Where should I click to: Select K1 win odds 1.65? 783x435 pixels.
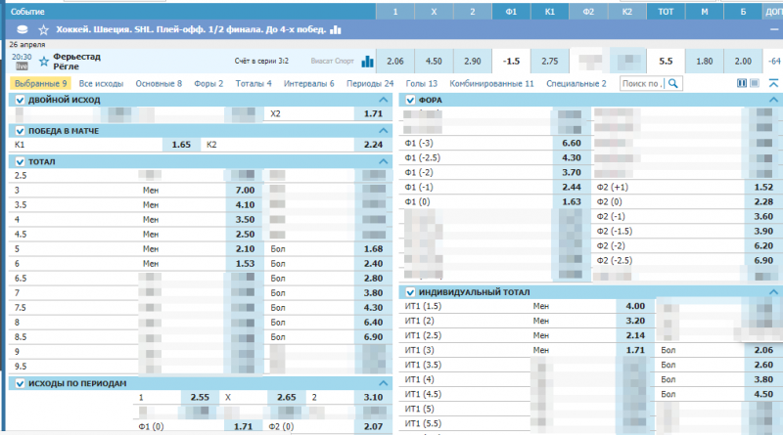[x=180, y=145]
